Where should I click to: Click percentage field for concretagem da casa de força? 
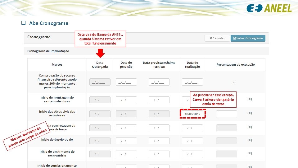227,128
